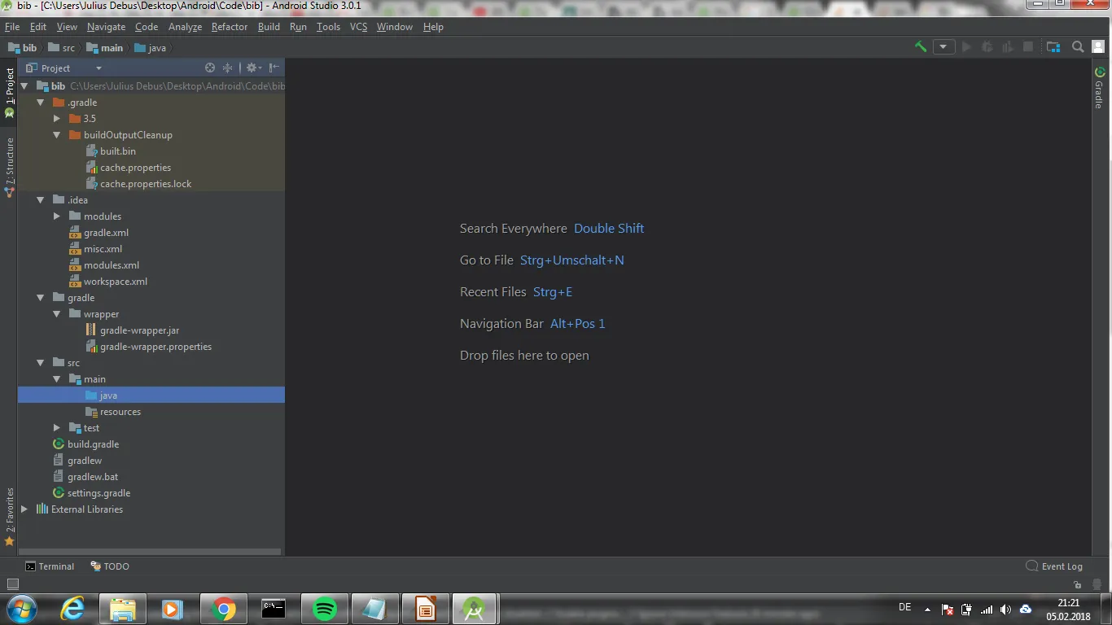The image size is (1112, 625).
Task: Select the cache.properties.lock file
Action: [138, 184]
